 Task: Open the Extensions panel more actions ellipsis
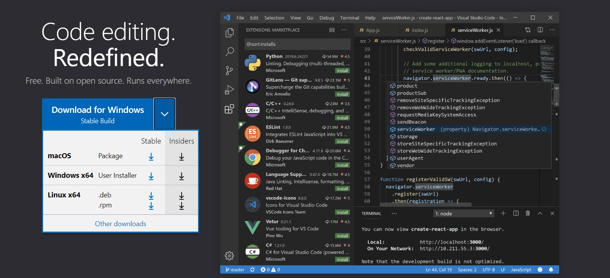click(x=344, y=30)
